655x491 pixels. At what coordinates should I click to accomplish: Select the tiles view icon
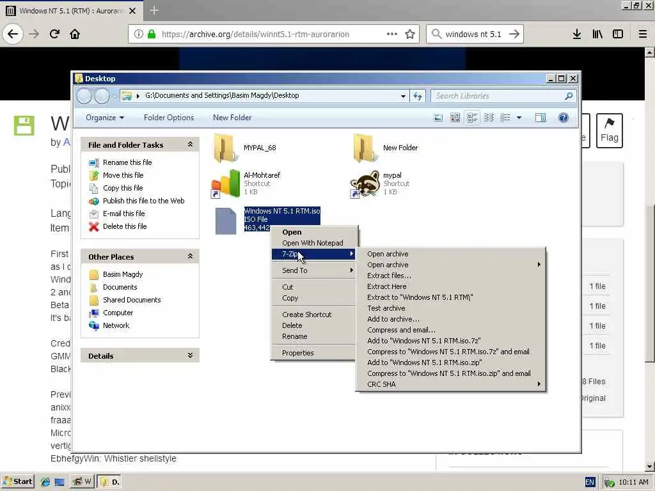tap(472, 118)
